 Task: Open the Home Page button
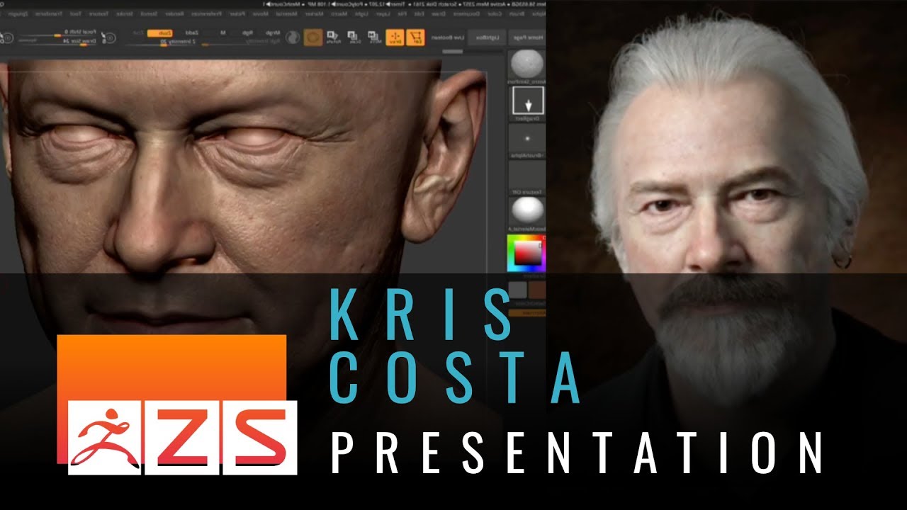tap(526, 38)
